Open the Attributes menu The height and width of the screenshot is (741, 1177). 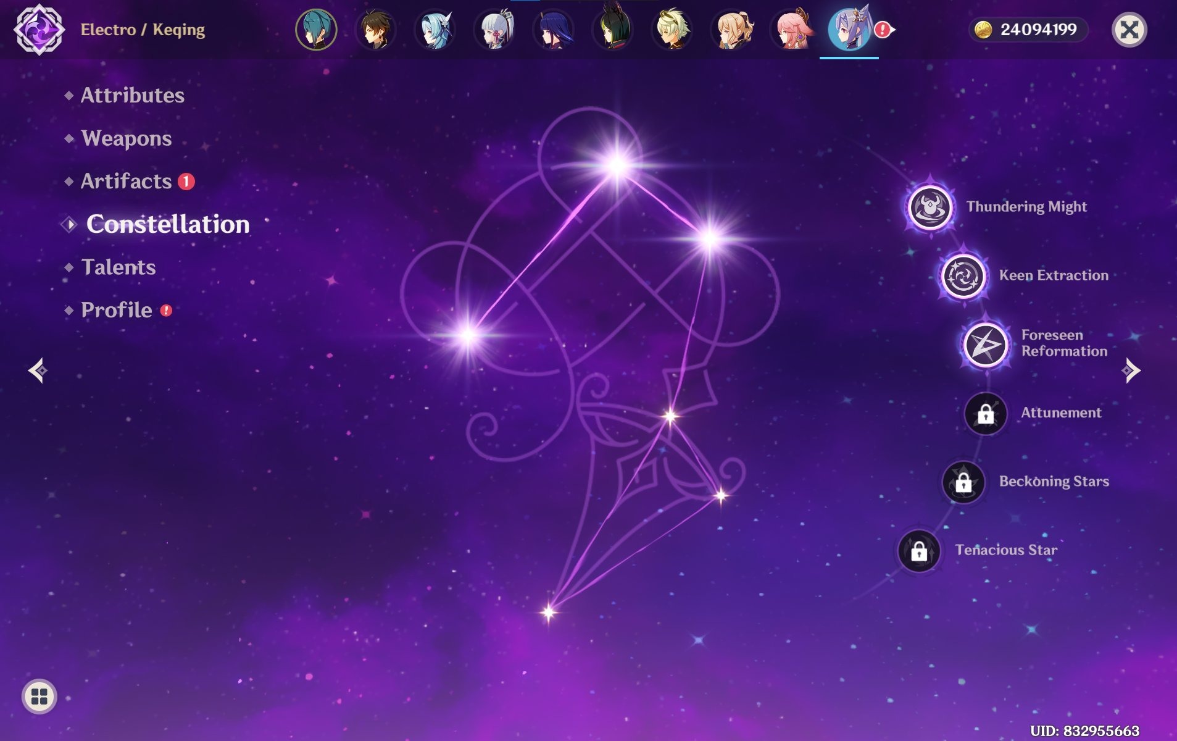pos(133,95)
